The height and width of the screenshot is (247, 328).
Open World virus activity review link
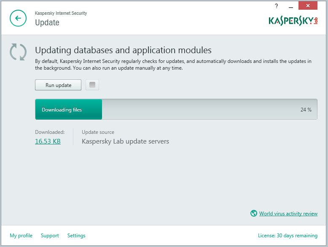[x=288, y=214]
